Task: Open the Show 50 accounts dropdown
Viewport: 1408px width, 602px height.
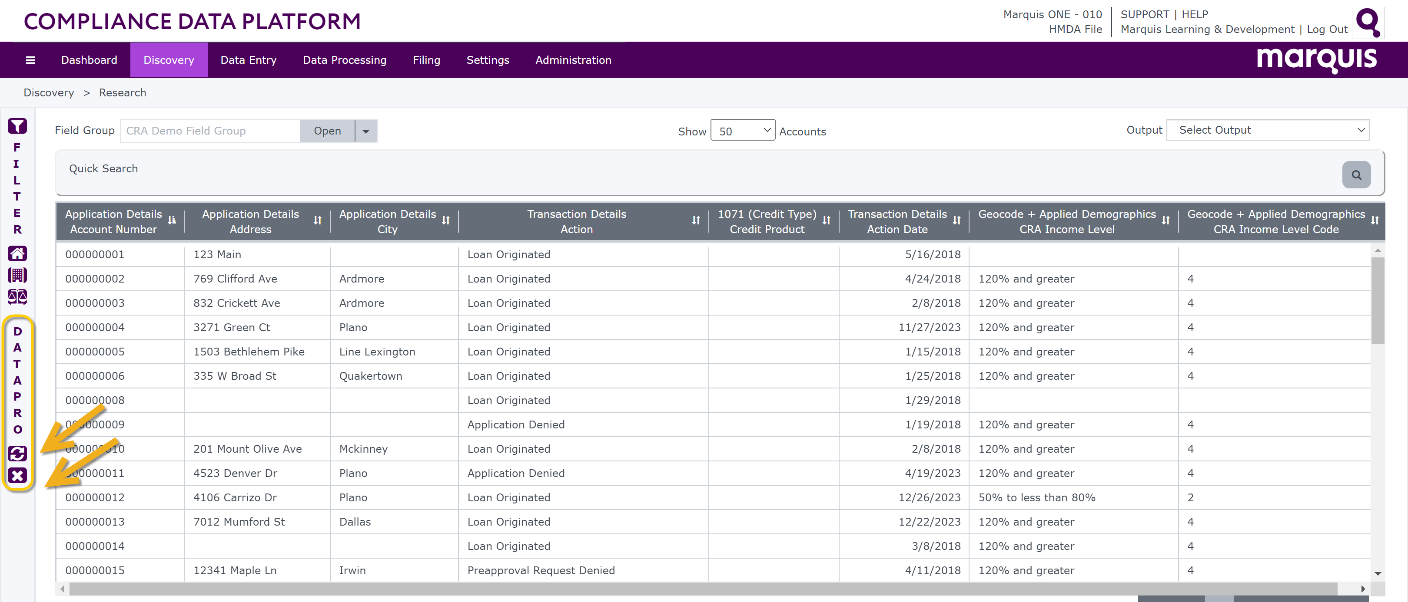Action: [742, 131]
